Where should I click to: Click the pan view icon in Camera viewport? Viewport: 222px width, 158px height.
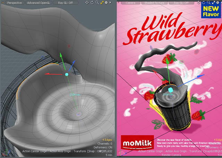click(x=199, y=2)
